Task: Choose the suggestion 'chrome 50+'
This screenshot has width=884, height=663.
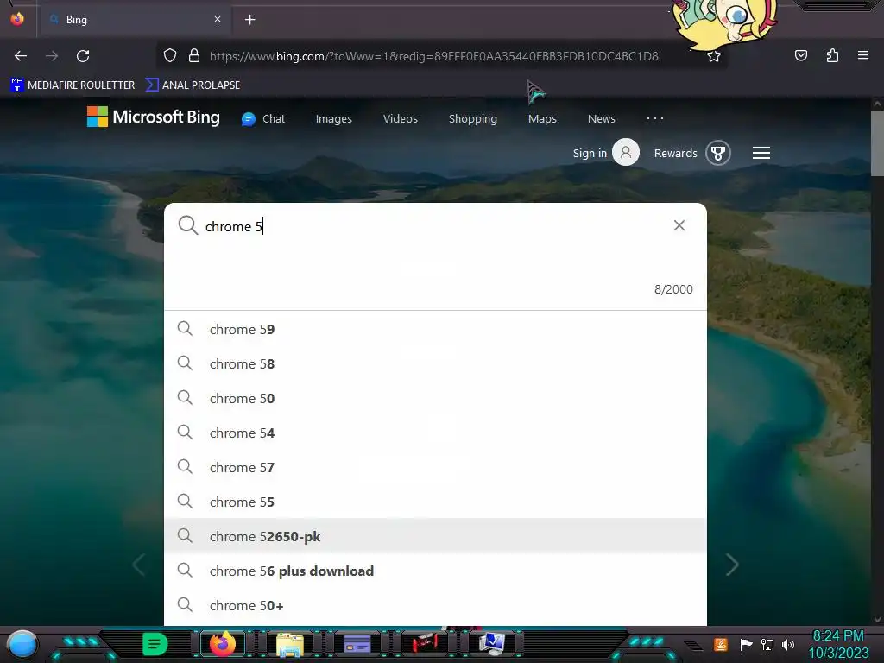Action: 435,605
